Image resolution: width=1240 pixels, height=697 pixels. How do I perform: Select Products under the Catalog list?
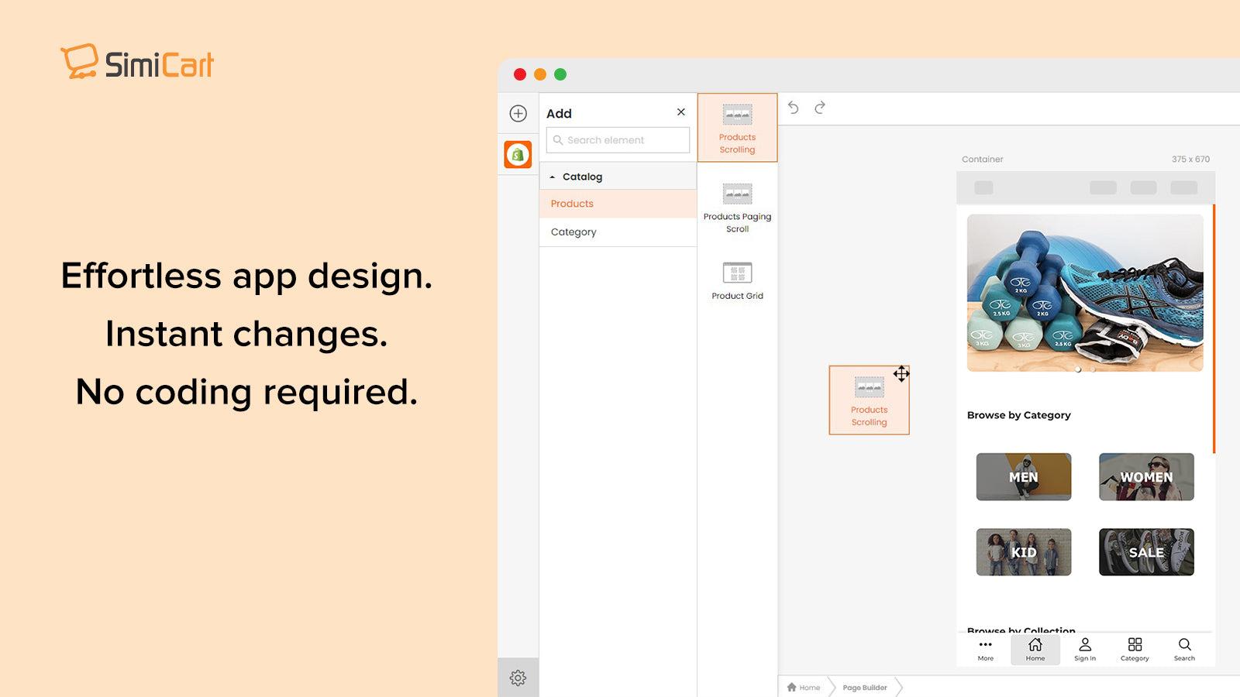pyautogui.click(x=571, y=203)
